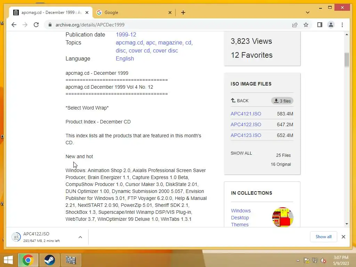Open the Windows Start button

pyautogui.click(x=8, y=260)
